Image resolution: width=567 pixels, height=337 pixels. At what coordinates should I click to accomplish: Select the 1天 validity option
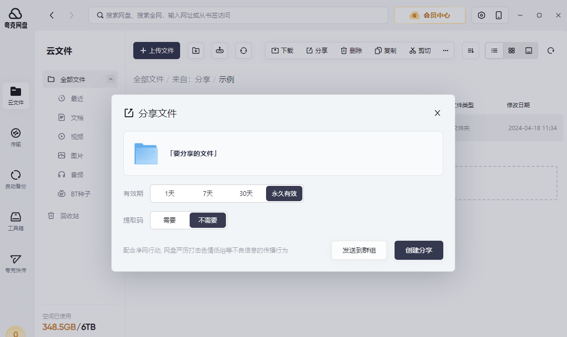tap(170, 194)
